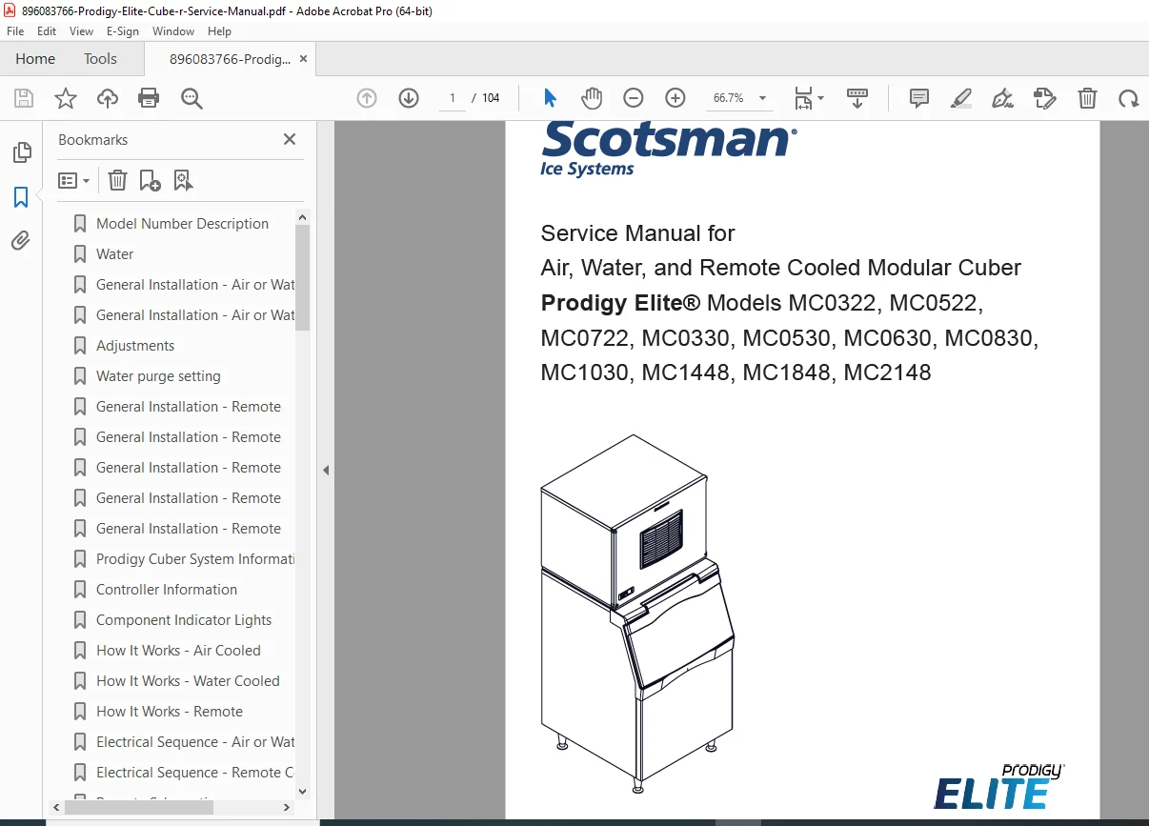Click the page number input field

[x=452, y=98]
